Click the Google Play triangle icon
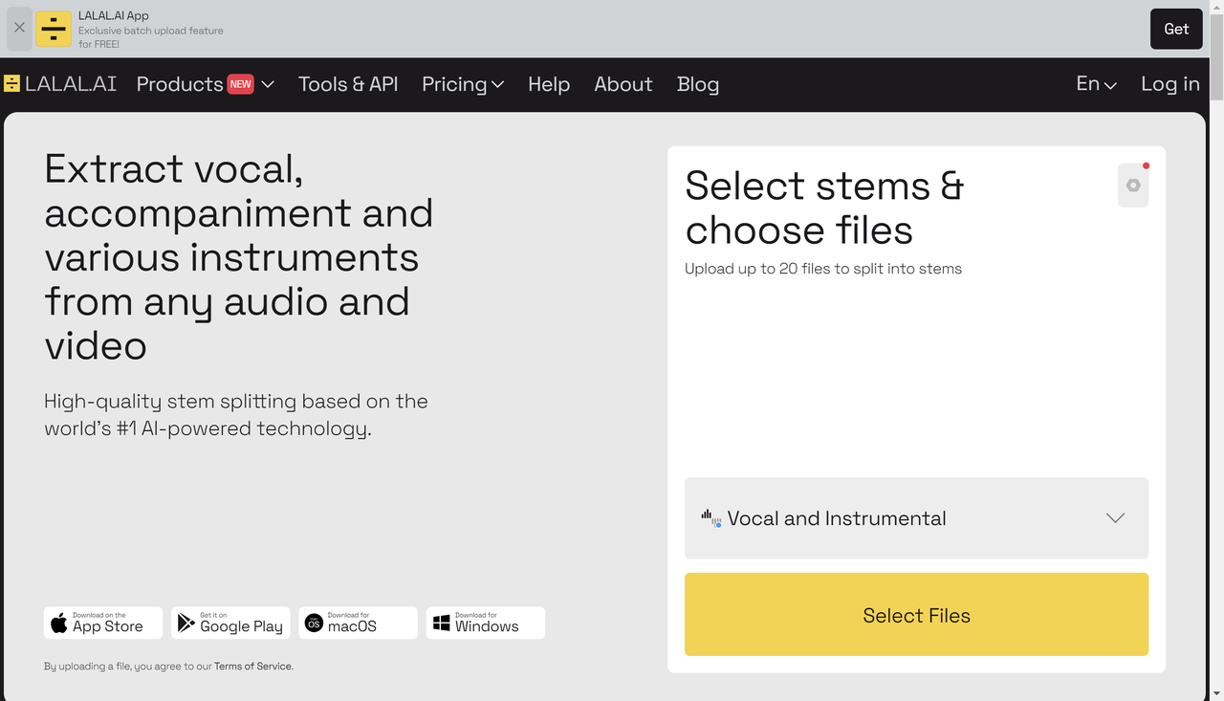The height and width of the screenshot is (701, 1224). coord(184,623)
